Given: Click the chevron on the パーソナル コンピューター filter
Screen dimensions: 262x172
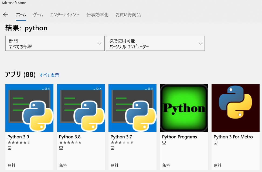Looking at the screenshot, I should click(x=200, y=44).
